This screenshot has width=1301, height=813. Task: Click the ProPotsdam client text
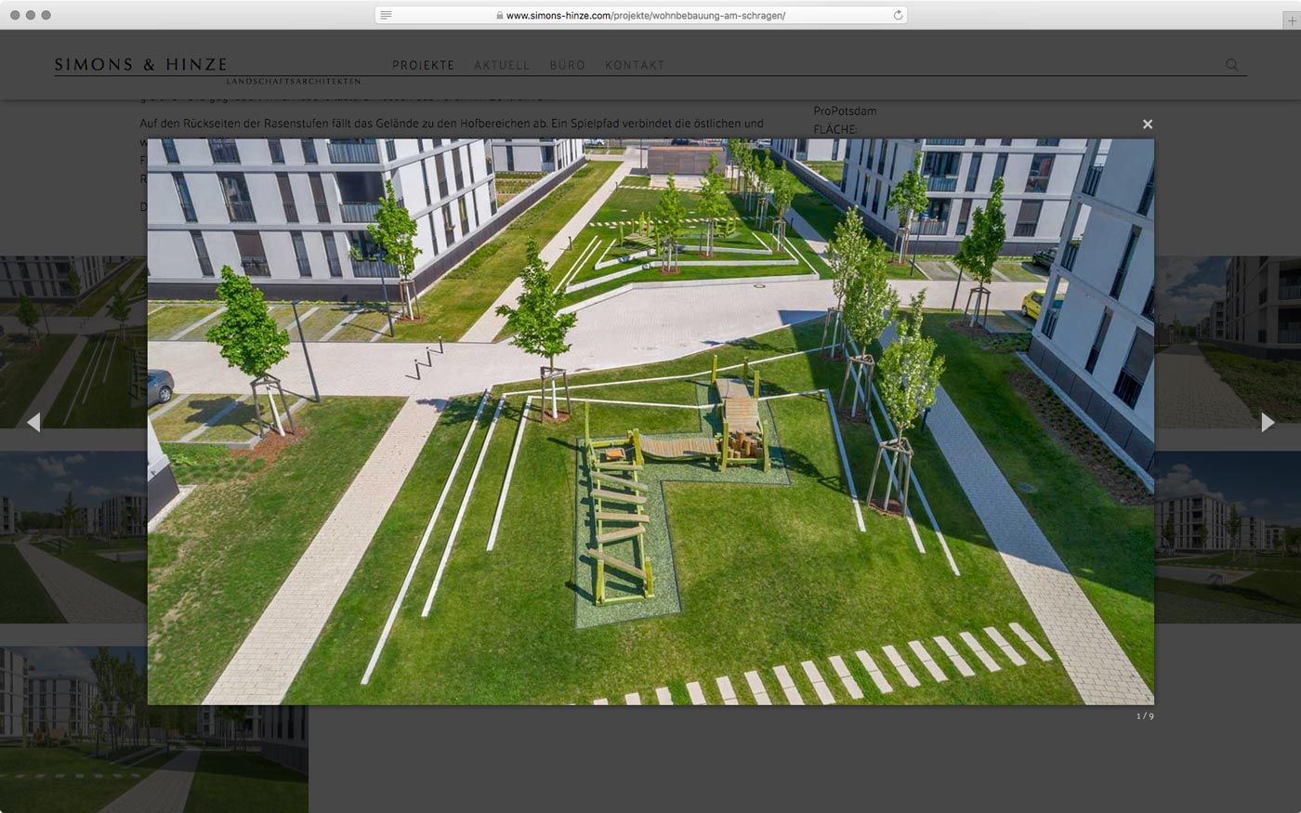(x=845, y=111)
